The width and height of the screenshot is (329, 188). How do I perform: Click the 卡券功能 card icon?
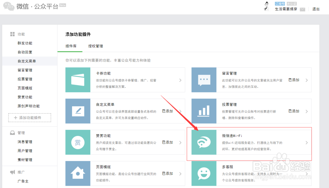tap(78, 80)
